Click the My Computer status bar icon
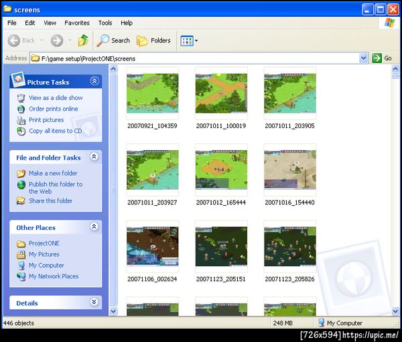Viewport: 402px width, 342px height. pos(321,323)
